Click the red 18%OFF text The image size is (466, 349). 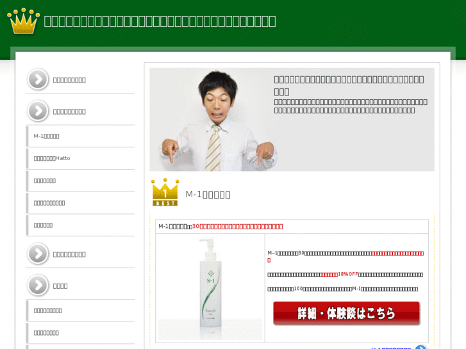point(348,274)
